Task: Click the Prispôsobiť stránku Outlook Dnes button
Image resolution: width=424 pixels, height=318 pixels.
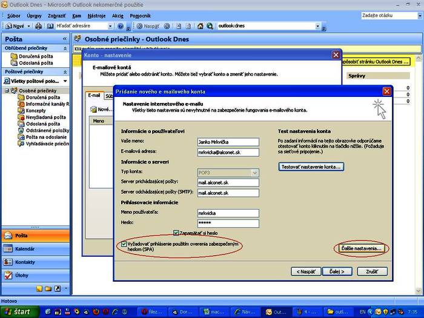Action: (376, 62)
